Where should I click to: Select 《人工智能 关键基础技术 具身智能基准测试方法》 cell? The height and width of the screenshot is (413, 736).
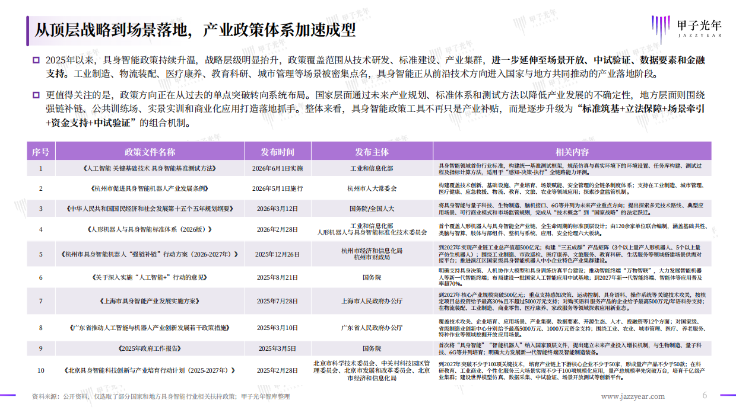click(x=150, y=168)
